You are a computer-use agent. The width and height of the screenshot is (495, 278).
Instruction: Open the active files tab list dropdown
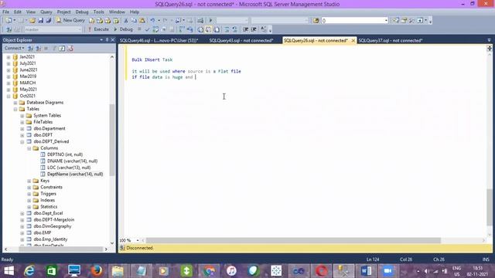(489, 40)
